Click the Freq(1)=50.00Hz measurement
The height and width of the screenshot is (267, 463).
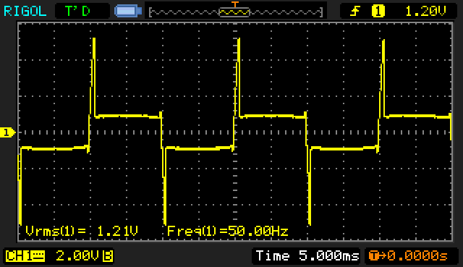tap(227, 231)
